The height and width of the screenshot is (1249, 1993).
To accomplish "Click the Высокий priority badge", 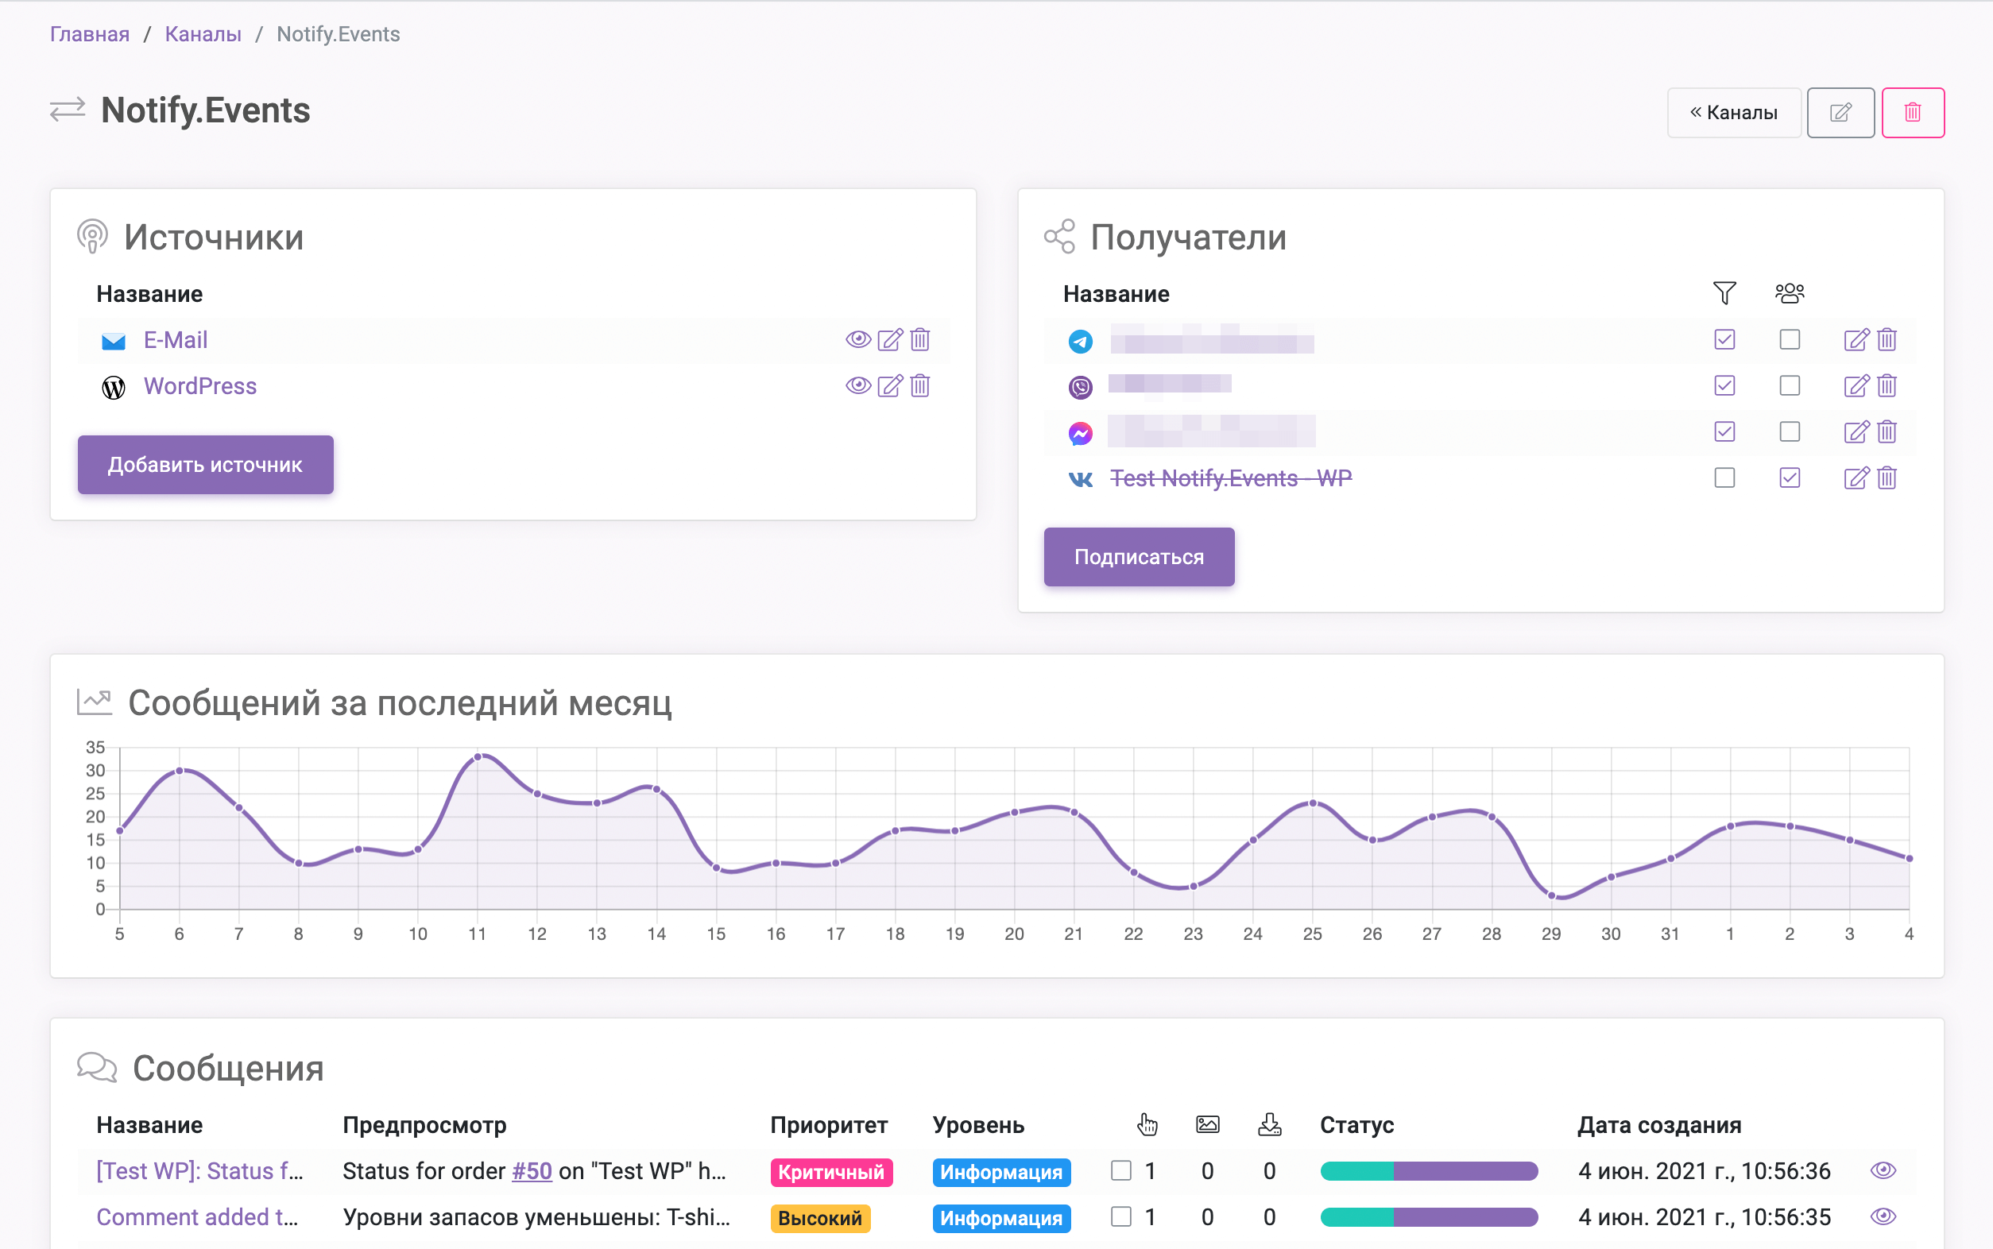I will [820, 1219].
